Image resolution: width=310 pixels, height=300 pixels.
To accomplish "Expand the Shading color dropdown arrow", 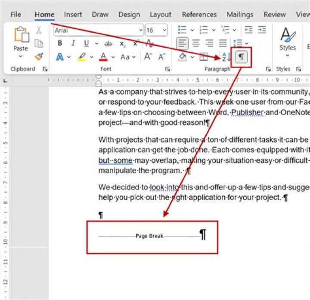I will [192, 57].
